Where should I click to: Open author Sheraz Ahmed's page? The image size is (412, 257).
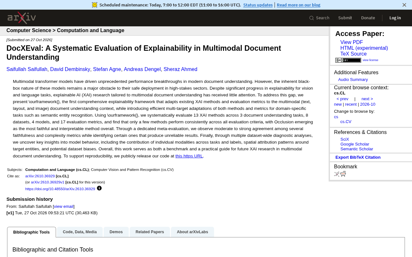pos(180,69)
